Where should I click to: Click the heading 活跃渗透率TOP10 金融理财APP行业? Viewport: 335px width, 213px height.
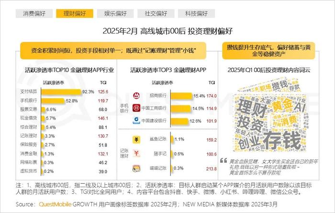[69, 70]
